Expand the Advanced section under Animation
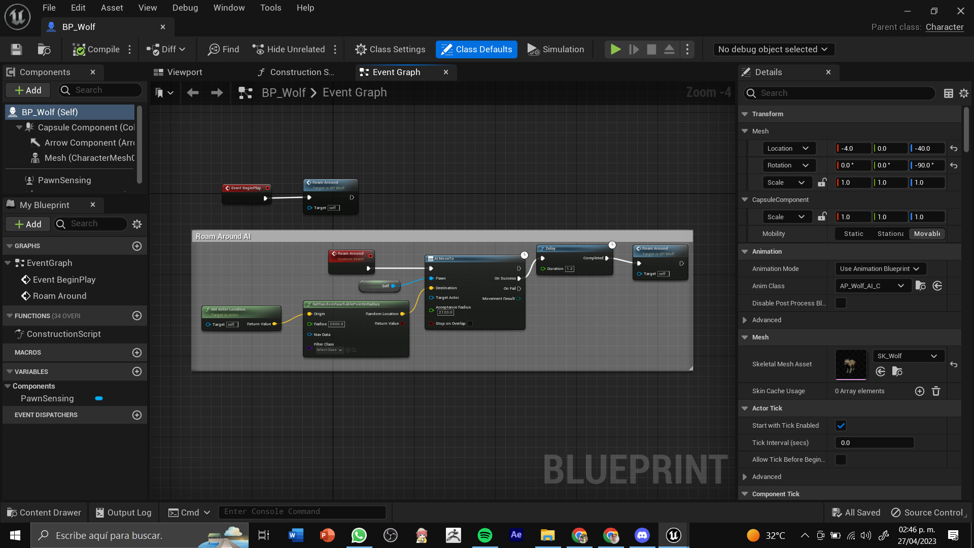 tap(766, 320)
